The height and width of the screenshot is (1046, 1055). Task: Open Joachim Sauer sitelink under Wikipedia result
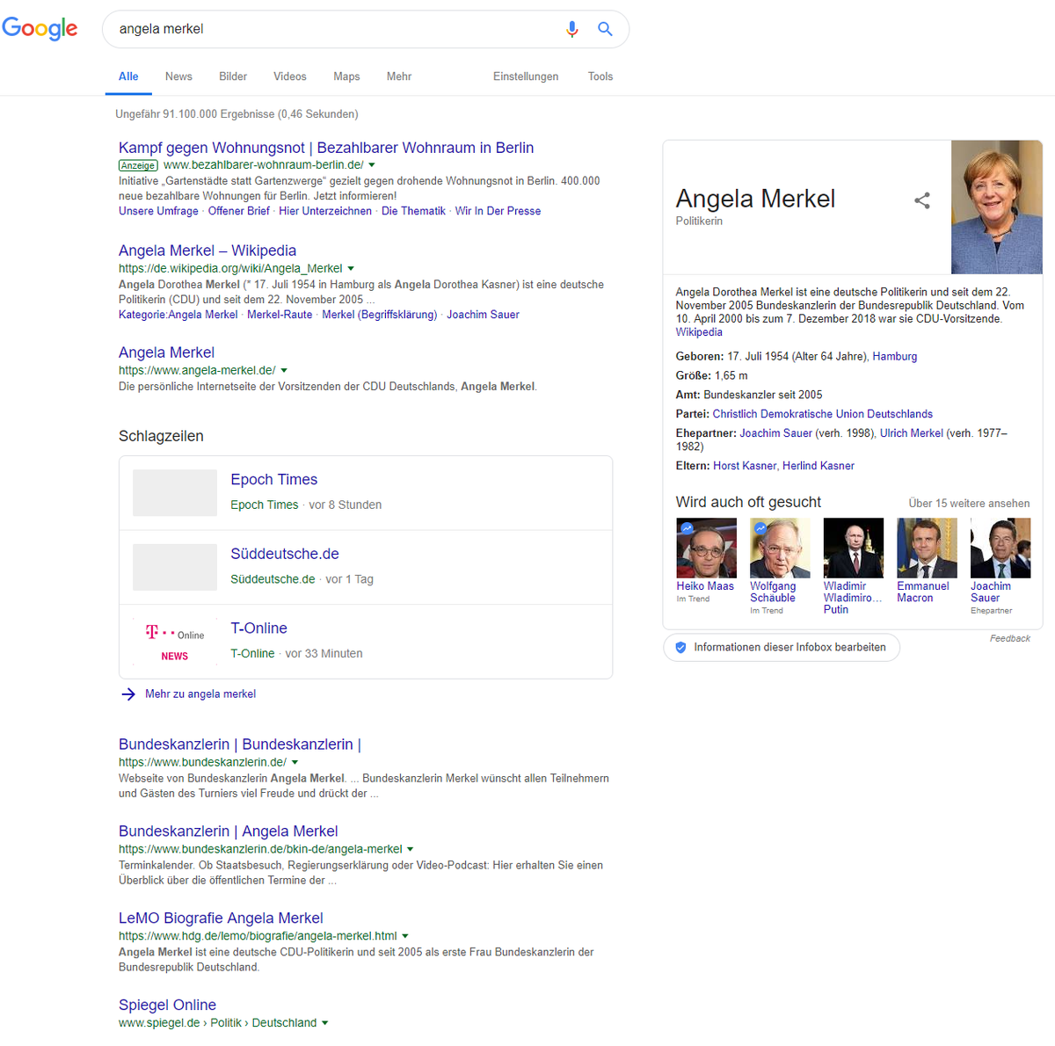click(x=483, y=315)
